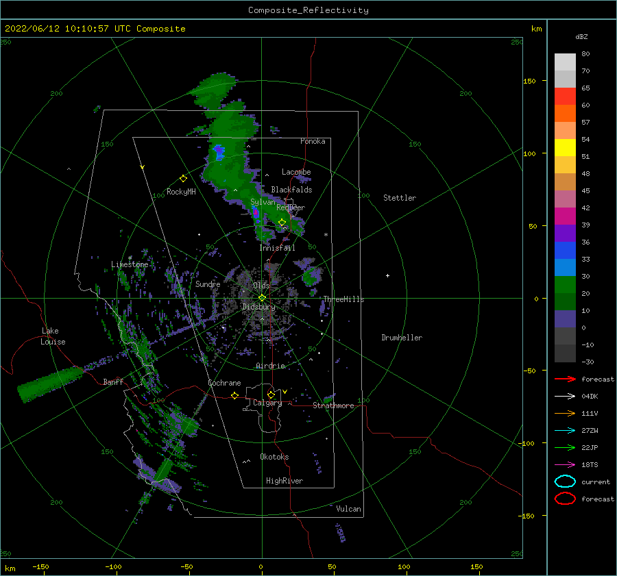This screenshot has width=617, height=576.
Task: Click the magenta storm core near Sylvan
Action: pos(256,213)
